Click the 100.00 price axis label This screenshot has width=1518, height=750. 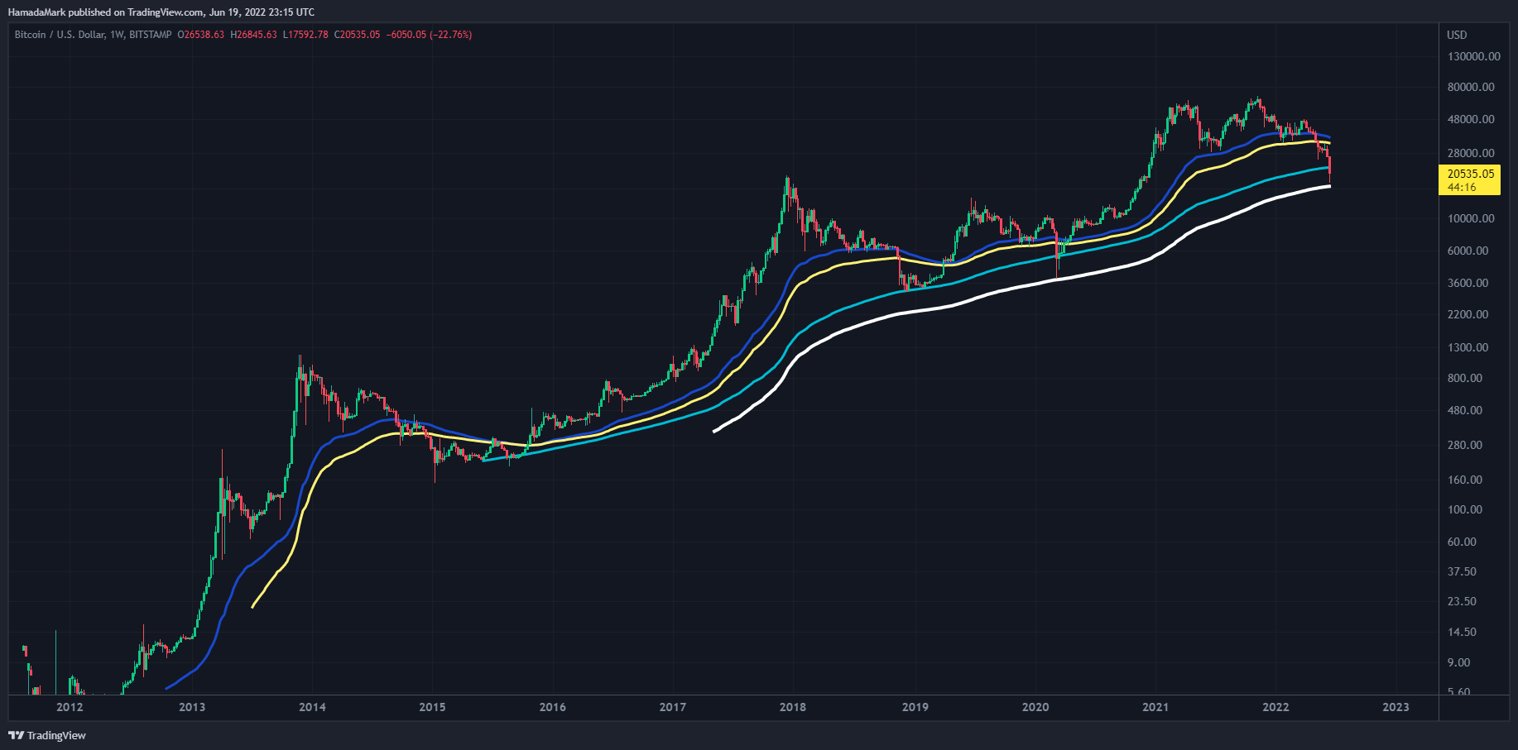(x=1465, y=509)
